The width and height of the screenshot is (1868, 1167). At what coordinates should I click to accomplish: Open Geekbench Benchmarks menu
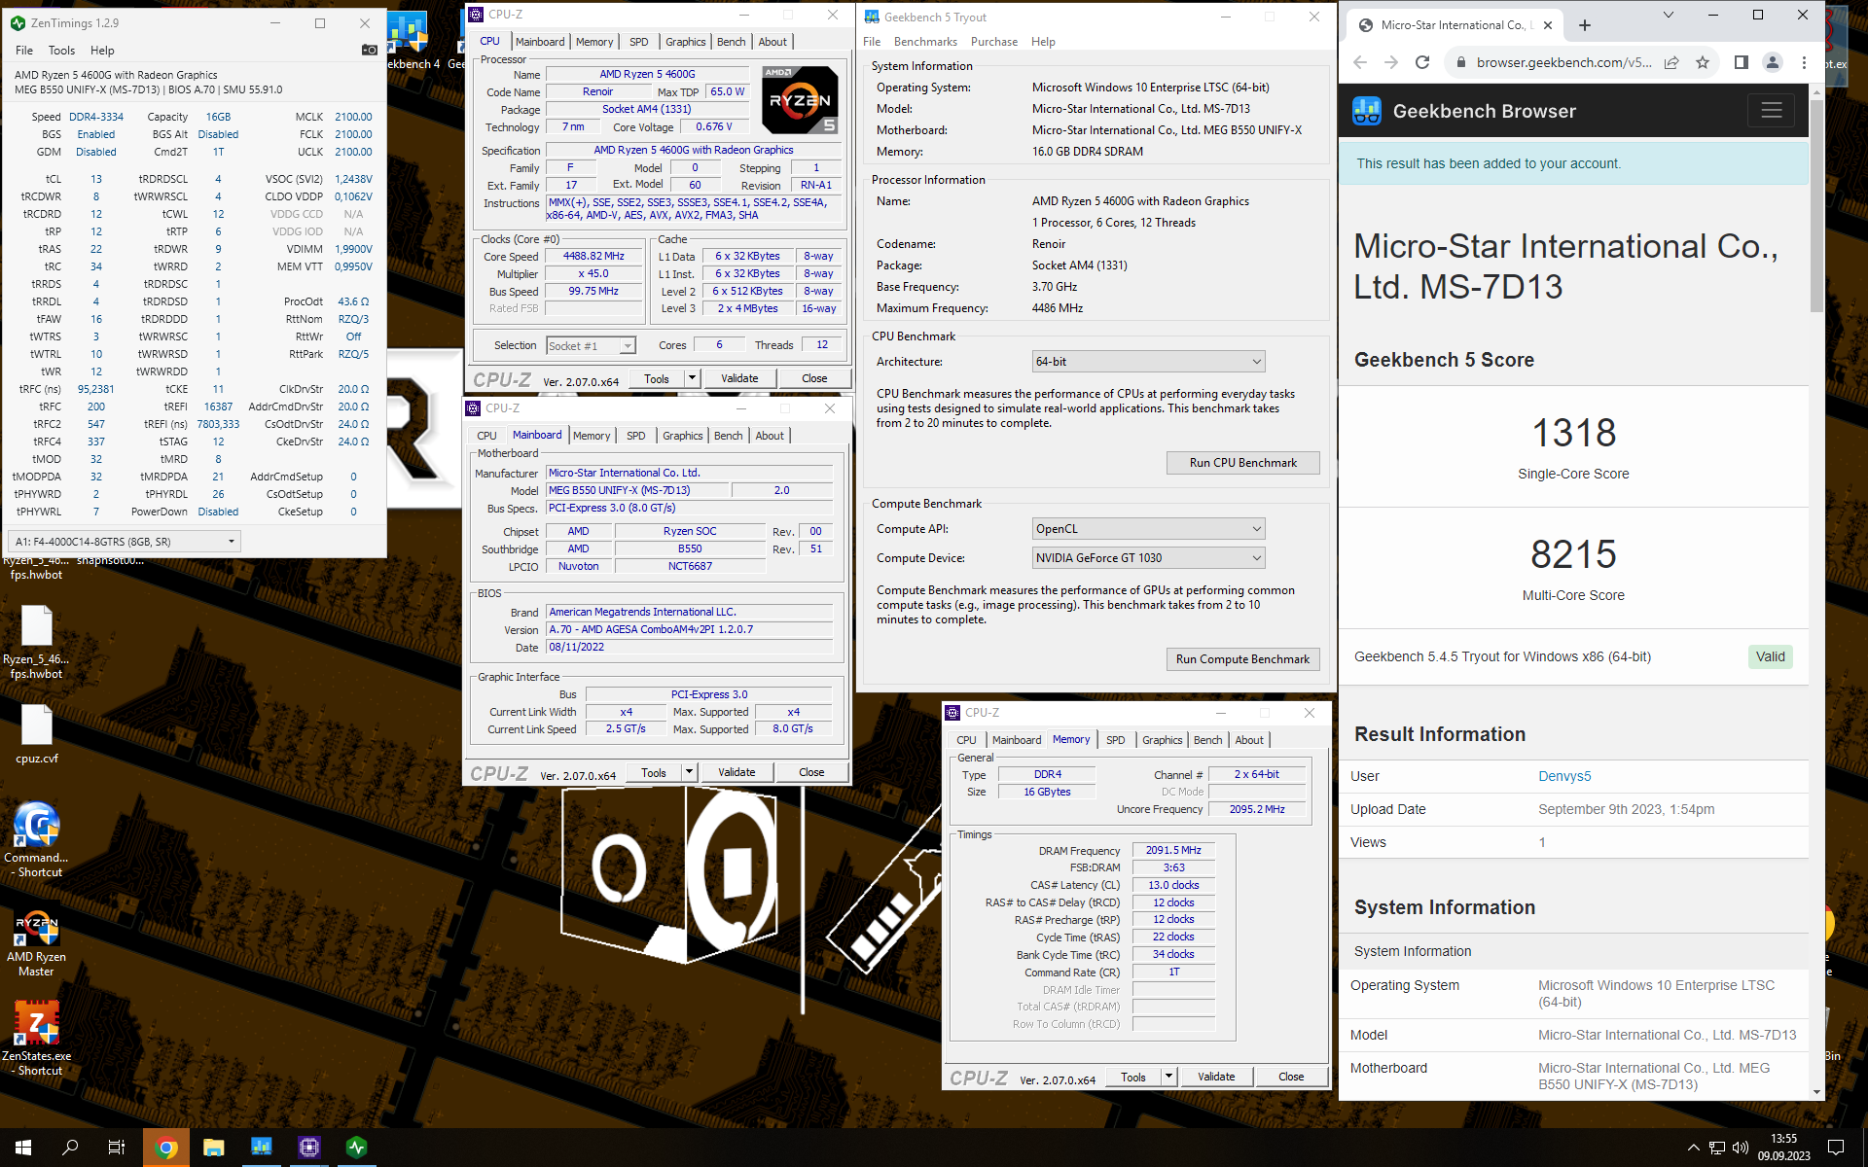pos(925,42)
